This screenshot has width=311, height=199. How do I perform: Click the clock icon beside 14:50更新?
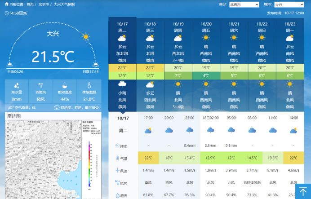[7, 13]
